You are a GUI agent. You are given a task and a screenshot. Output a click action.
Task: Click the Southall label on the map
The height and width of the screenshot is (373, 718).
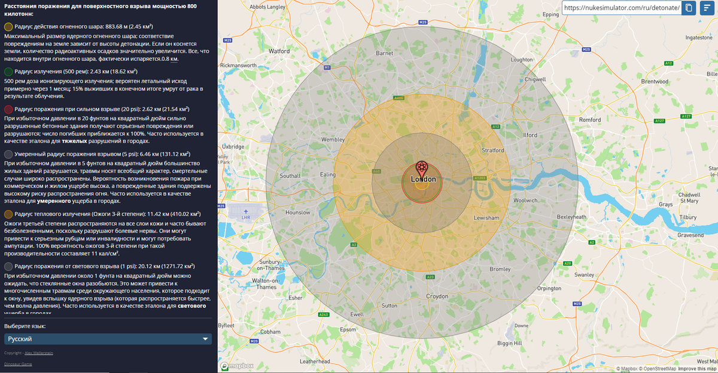[290, 176]
